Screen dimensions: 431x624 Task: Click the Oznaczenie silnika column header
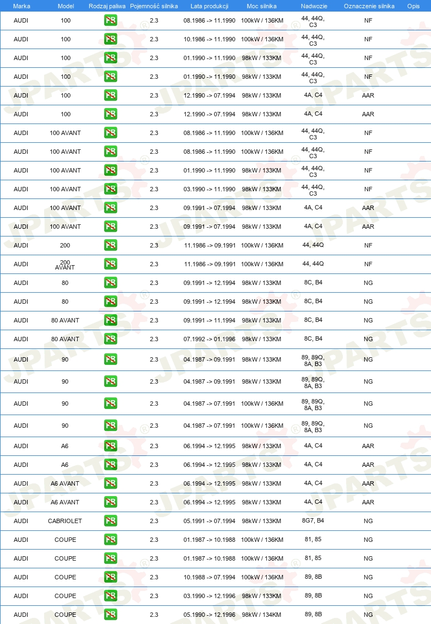[369, 6]
